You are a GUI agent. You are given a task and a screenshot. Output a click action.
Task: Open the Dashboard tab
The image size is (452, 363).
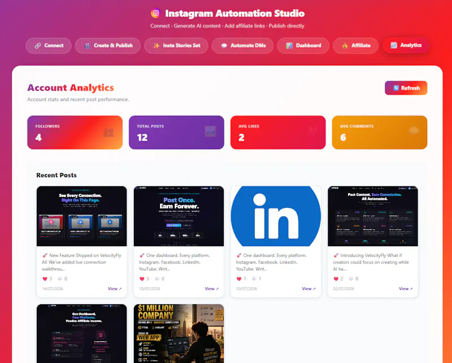(x=303, y=46)
